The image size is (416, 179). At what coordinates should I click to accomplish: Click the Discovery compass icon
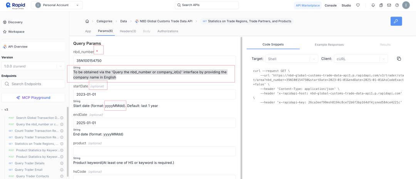click(x=5, y=22)
